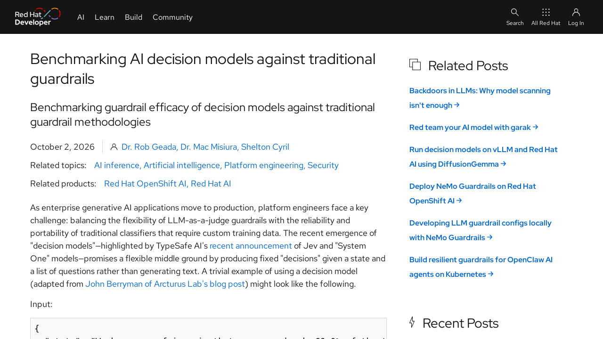
Task: Expand the Learn navigation menu
Action: pos(105,17)
